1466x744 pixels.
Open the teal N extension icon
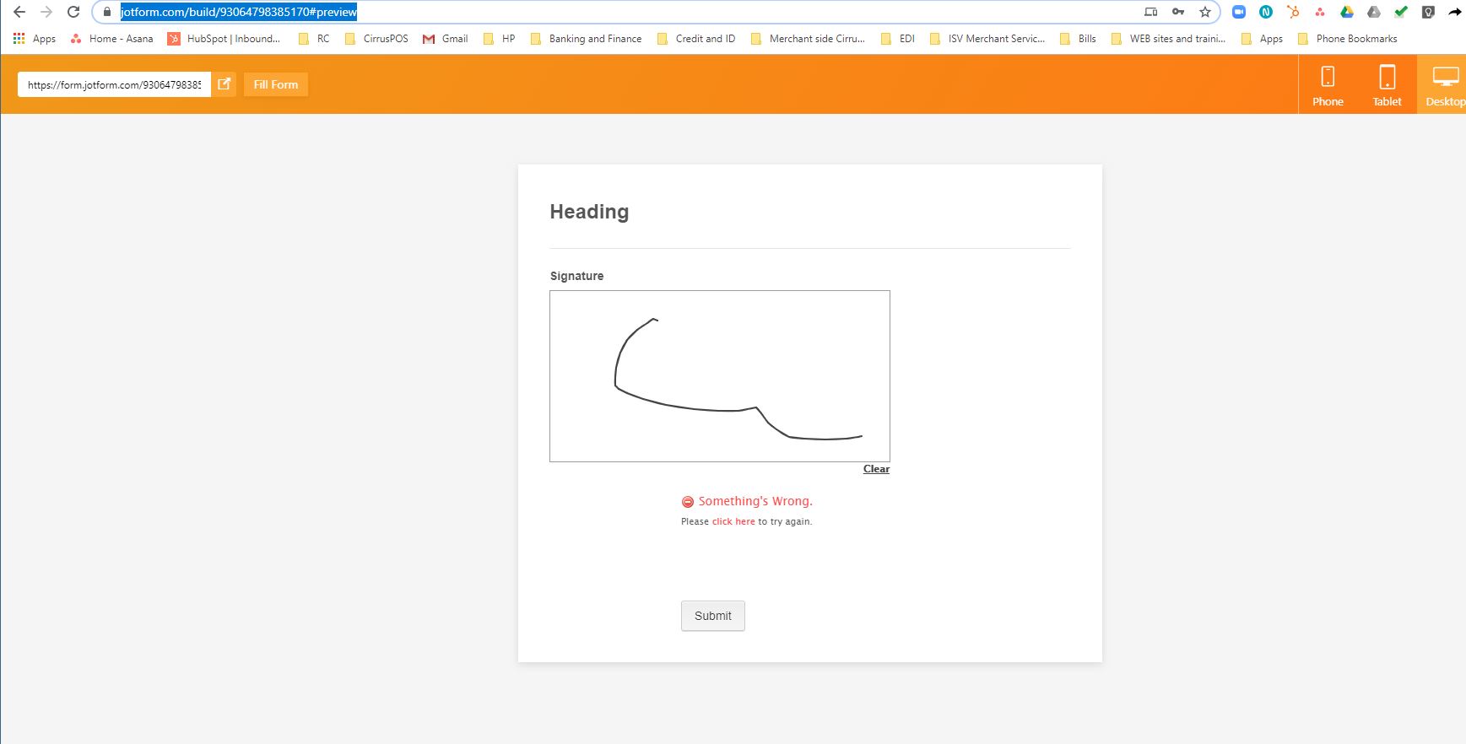pyautogui.click(x=1266, y=12)
